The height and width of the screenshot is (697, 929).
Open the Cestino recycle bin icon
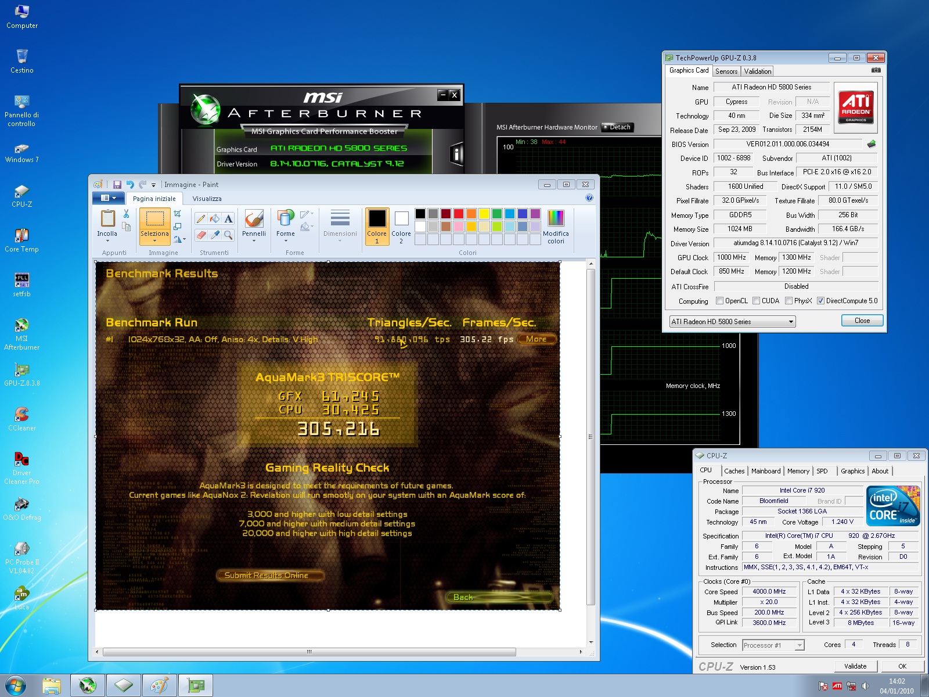(21, 62)
